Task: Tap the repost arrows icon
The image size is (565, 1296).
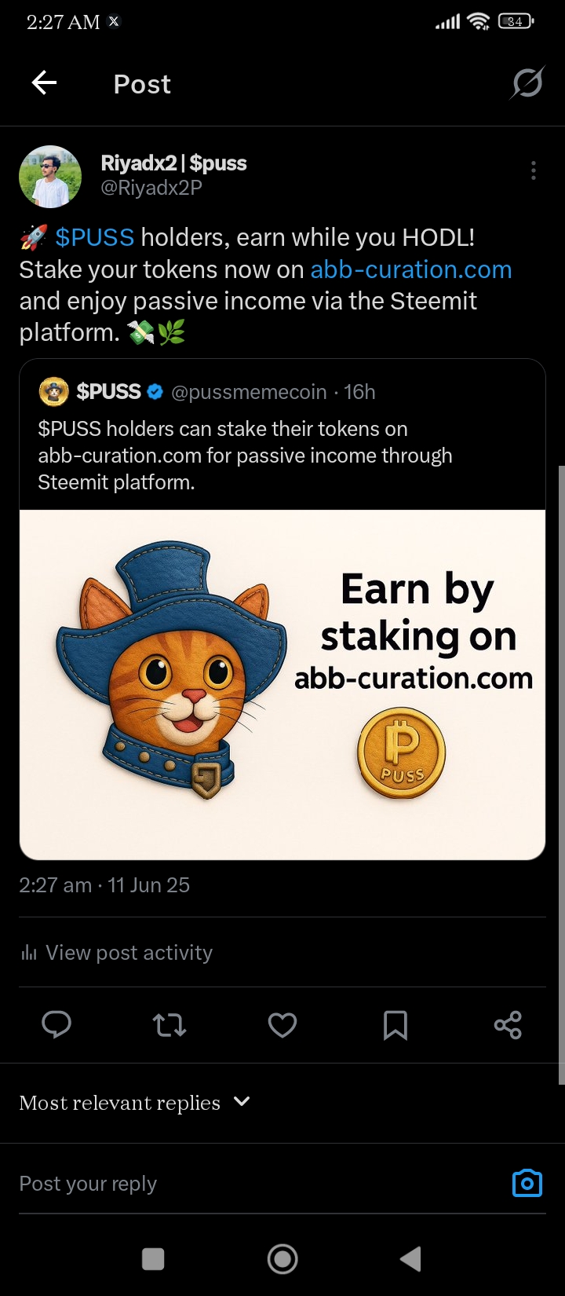Action: click(169, 1025)
